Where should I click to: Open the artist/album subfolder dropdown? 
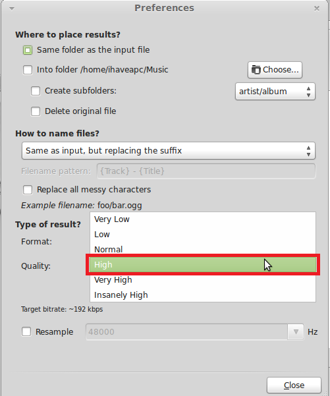click(275, 91)
